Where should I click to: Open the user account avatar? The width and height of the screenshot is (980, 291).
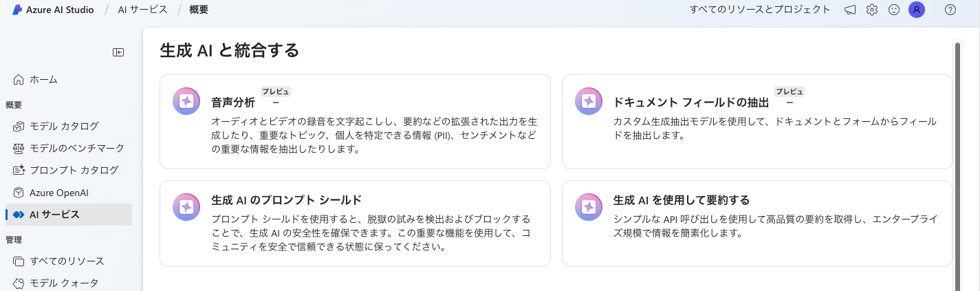(916, 10)
